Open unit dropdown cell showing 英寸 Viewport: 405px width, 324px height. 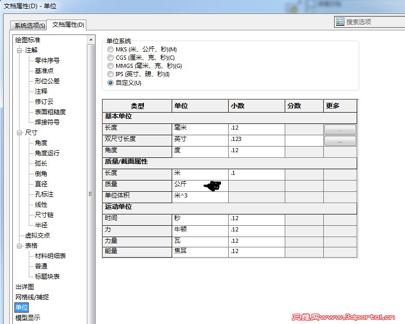(200, 141)
